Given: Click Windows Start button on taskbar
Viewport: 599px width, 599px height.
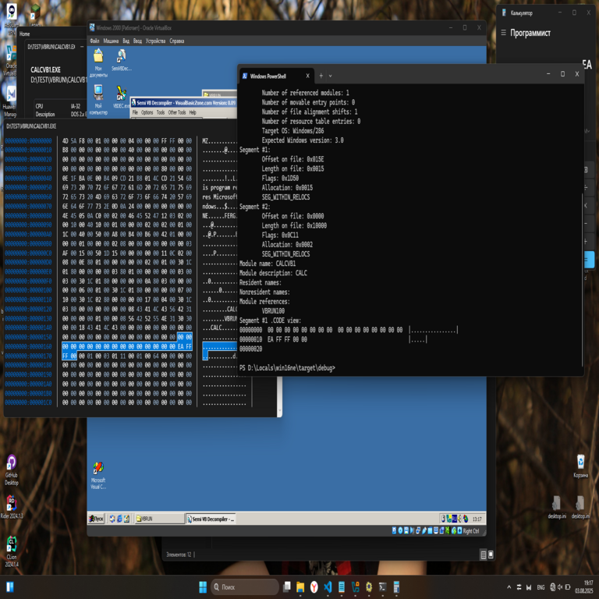Looking at the screenshot, I should point(203,587).
